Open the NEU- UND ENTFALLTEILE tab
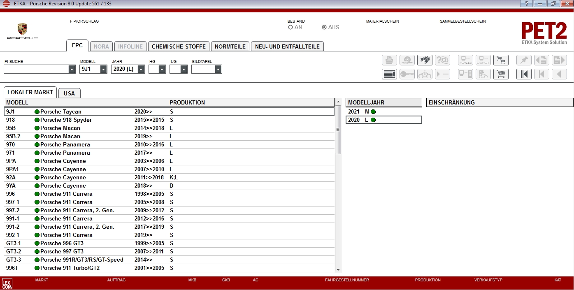Viewport: 574px width, 290px height. click(287, 46)
